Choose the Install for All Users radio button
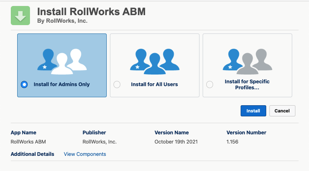 pos(117,85)
